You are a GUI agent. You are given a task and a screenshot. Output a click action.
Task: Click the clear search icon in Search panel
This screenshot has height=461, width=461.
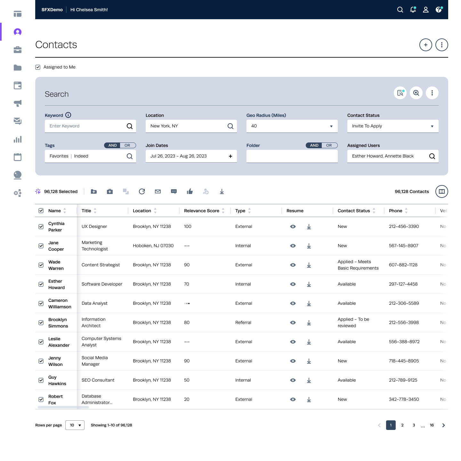pos(416,93)
